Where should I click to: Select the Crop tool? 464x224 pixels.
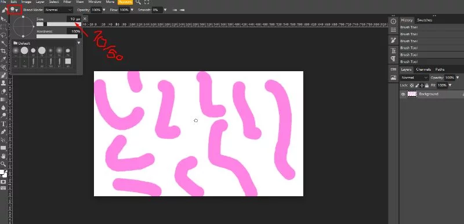pyautogui.click(x=3, y=51)
